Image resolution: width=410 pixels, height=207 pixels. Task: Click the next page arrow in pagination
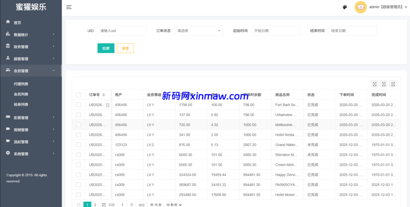[104, 205]
